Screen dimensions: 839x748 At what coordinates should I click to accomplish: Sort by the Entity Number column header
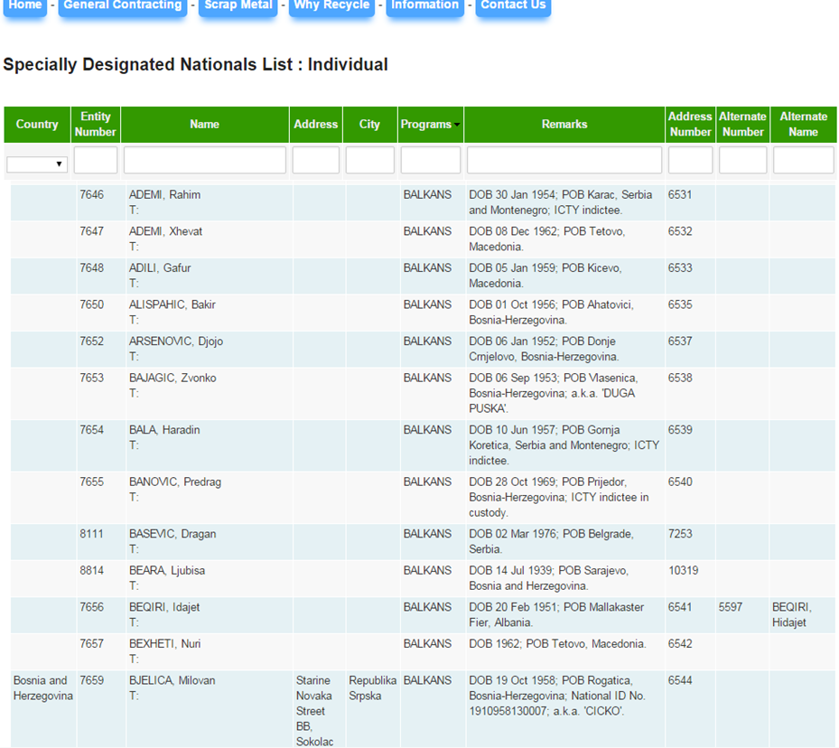point(96,125)
